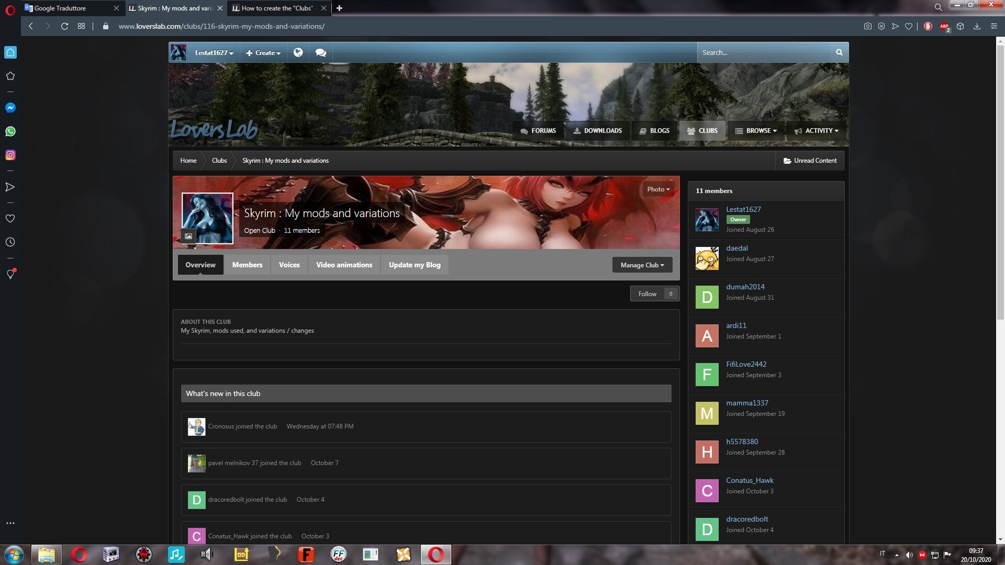1005x565 pixels.
Task: Open My Flow arrow in sidebar
Action: pos(10,187)
